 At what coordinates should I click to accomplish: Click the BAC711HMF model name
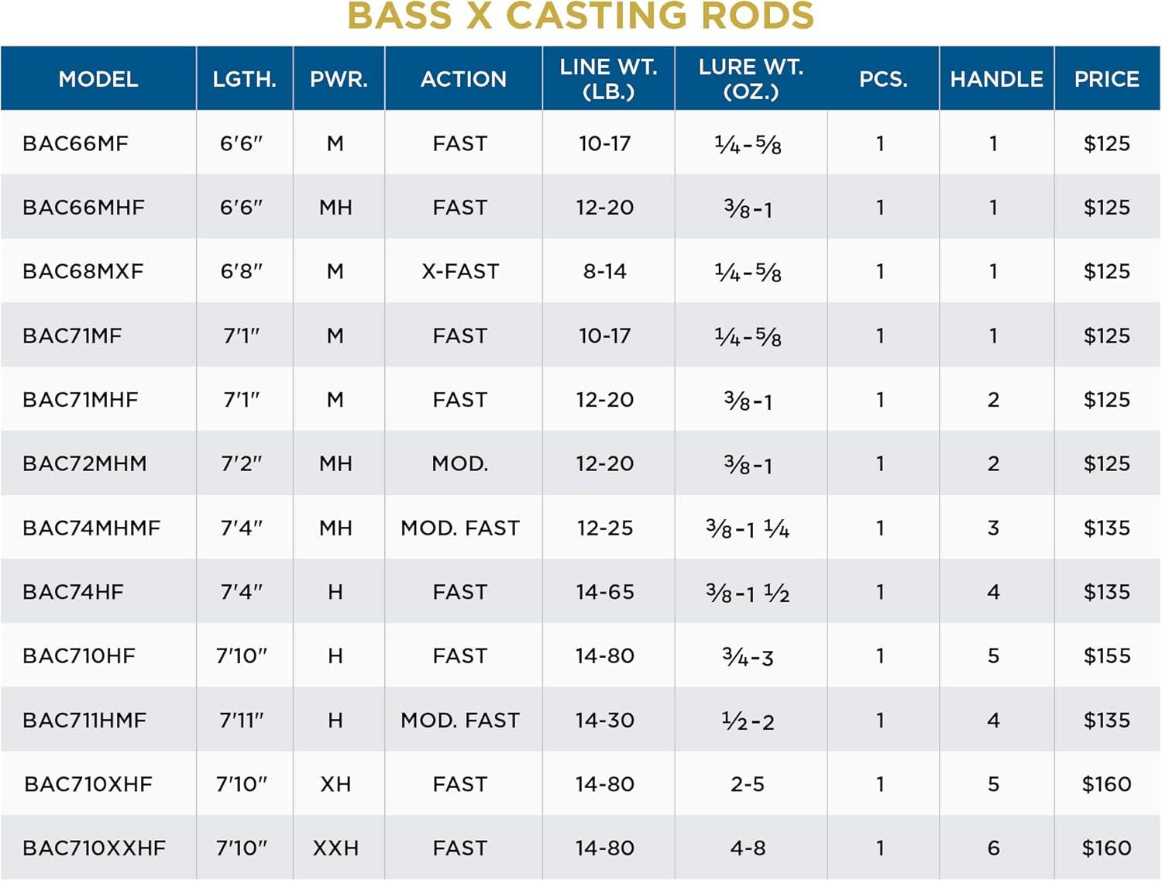tap(84, 720)
